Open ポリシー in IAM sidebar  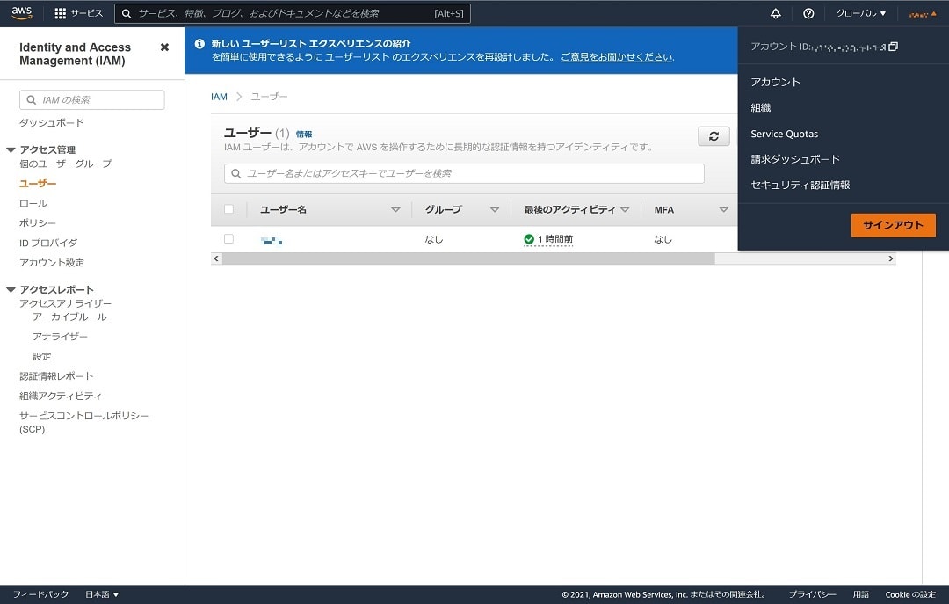pyautogui.click(x=38, y=223)
